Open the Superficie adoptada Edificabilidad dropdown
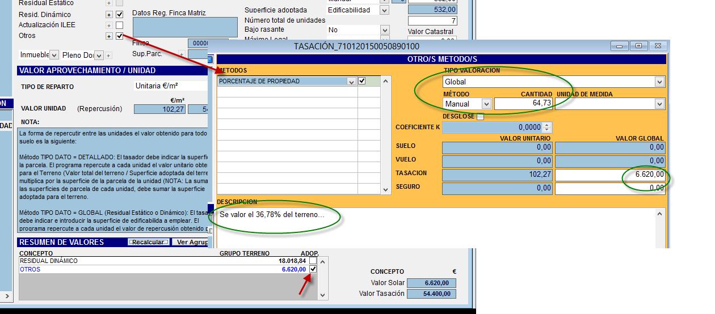This screenshot has height=314, width=715. click(x=384, y=10)
